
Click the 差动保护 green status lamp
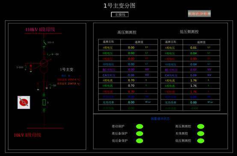(139, 127)
